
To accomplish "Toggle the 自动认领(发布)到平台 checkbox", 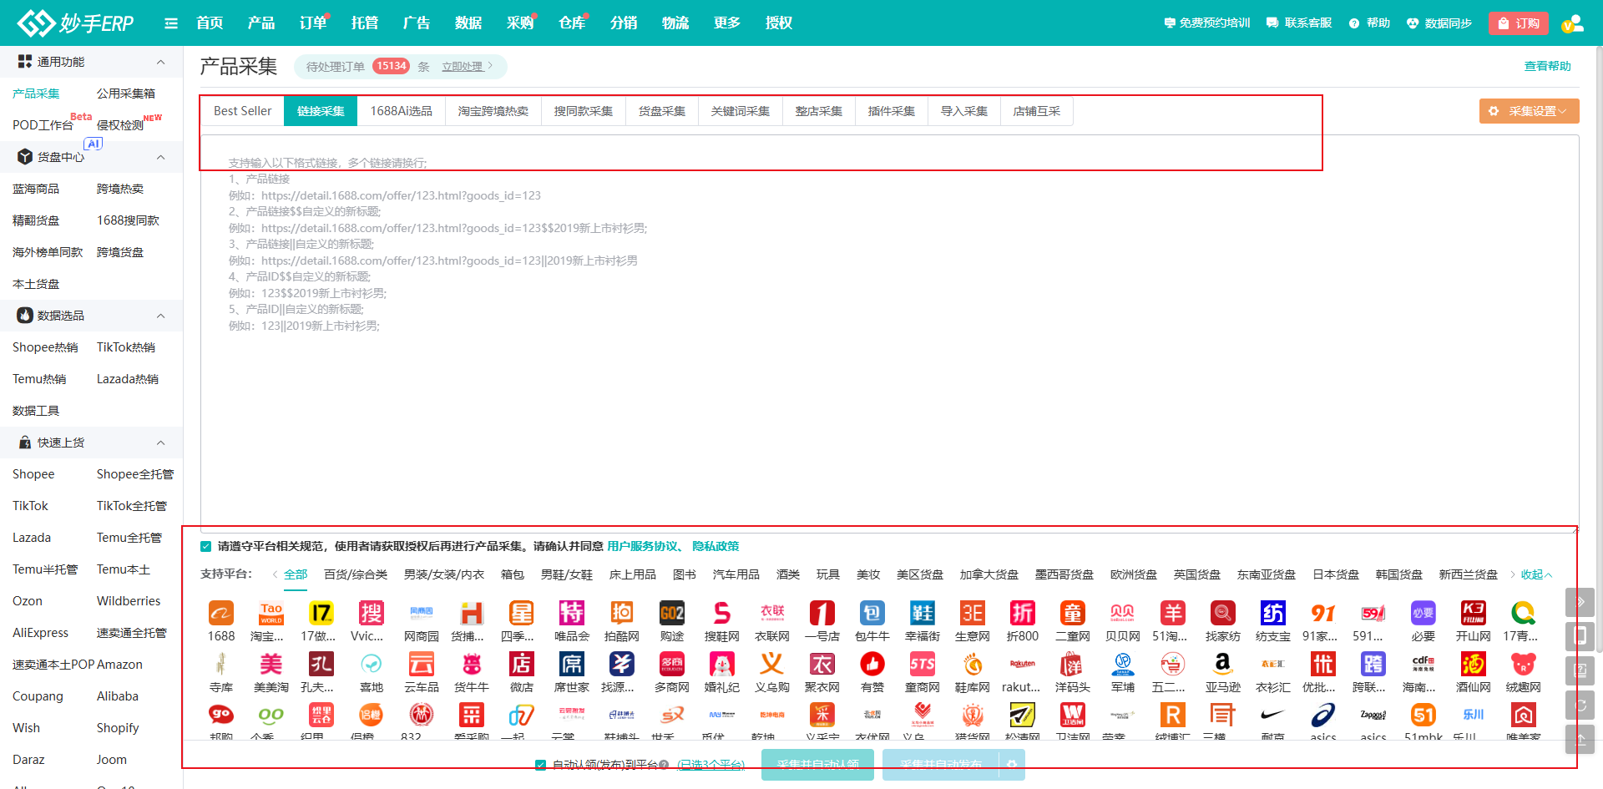I will pyautogui.click(x=541, y=765).
